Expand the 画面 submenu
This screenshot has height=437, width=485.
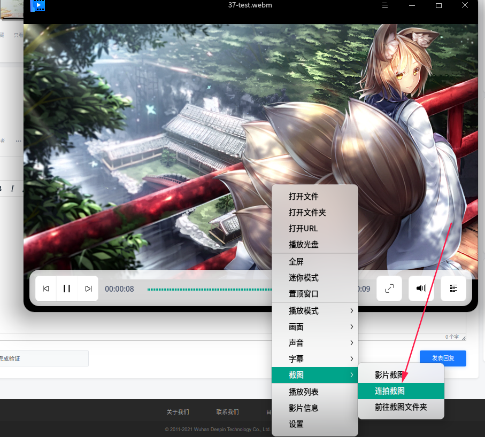tap(315, 326)
